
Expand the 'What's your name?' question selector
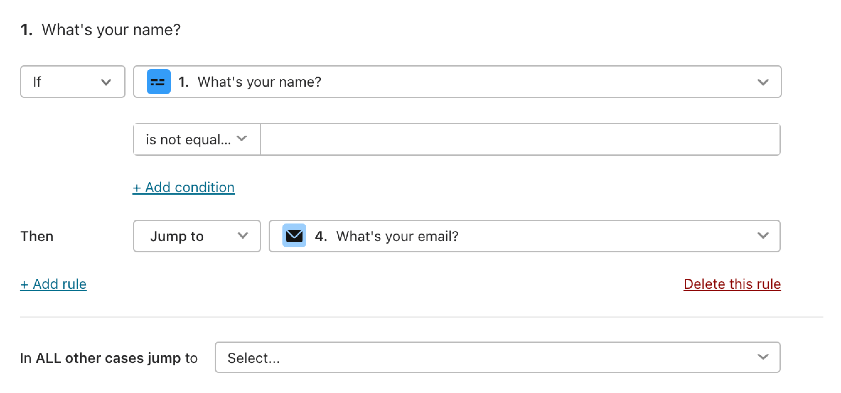click(457, 82)
